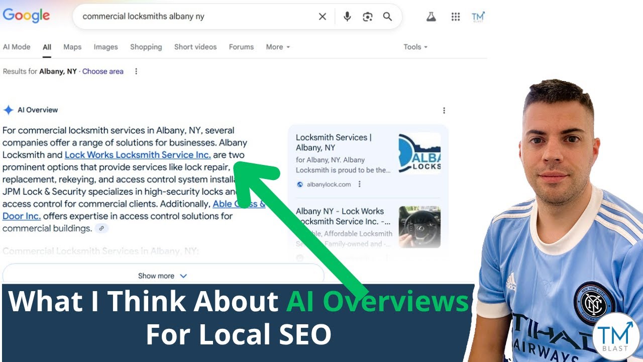Open AI Overview three-dot menu
Viewport: 643px width, 362px height.
click(x=444, y=110)
